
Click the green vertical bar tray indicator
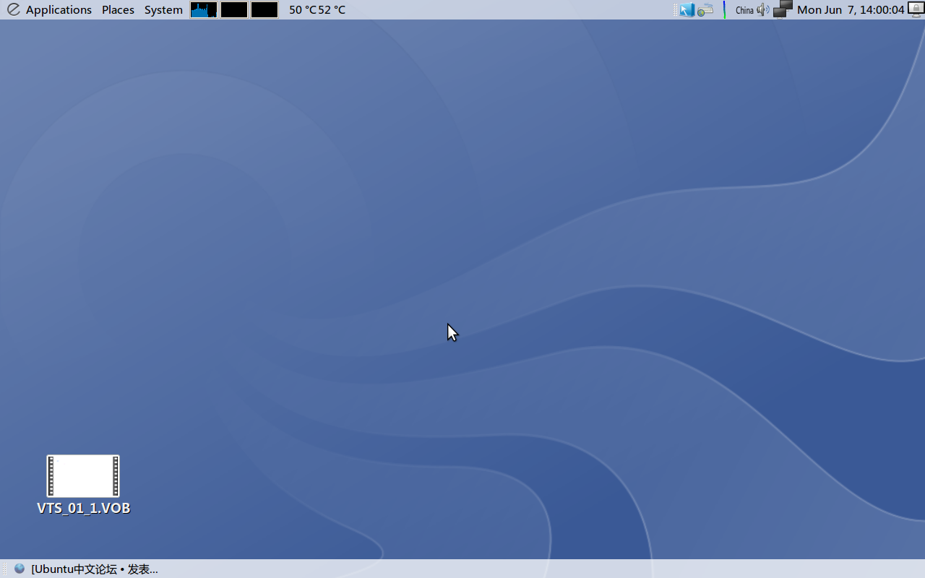[x=724, y=9]
